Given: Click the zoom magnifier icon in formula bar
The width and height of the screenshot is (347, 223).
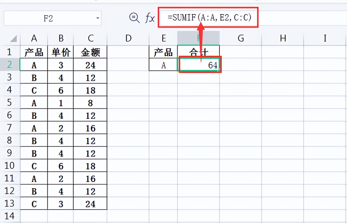Looking at the screenshot, I should pos(134,18).
